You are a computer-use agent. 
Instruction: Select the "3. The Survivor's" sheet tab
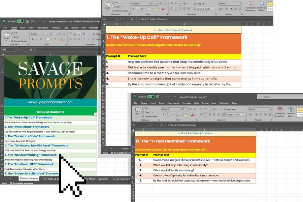tap(122, 179)
